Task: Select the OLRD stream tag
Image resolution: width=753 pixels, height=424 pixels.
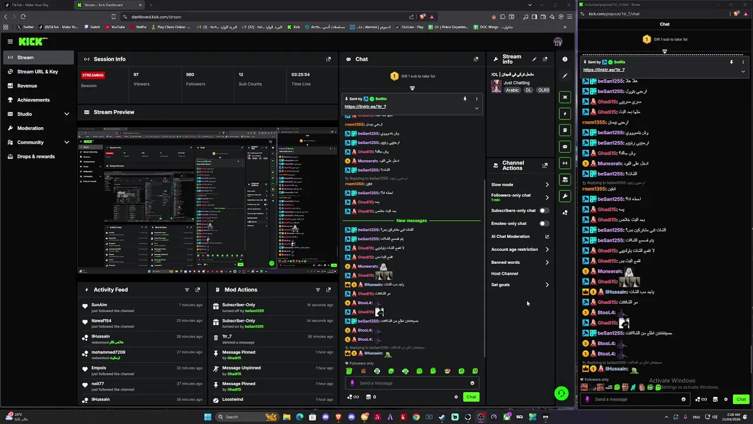Action: pyautogui.click(x=544, y=90)
